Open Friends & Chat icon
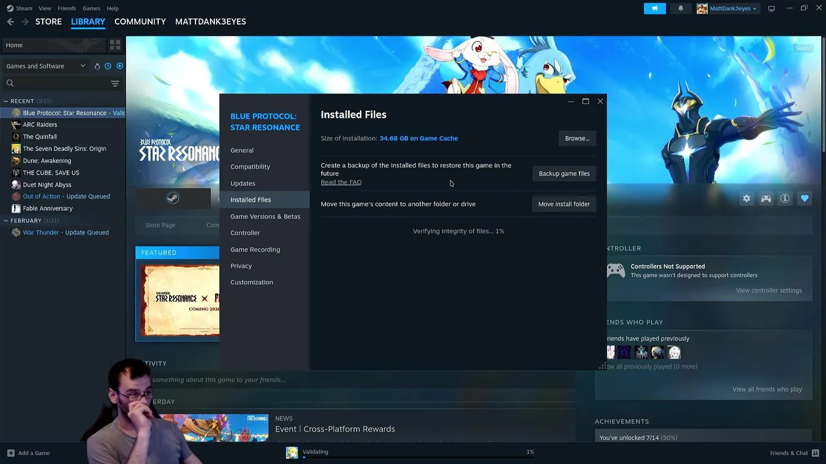Image resolution: width=826 pixels, height=464 pixels. coord(816,453)
